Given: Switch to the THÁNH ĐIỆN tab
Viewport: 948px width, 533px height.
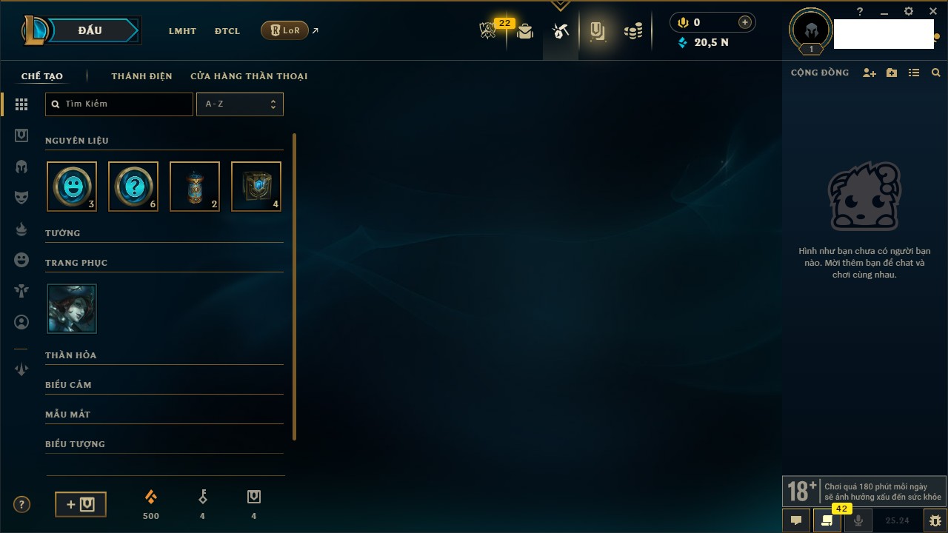Looking at the screenshot, I should (141, 76).
